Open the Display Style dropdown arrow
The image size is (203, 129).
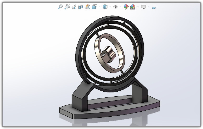[x=110, y=7]
